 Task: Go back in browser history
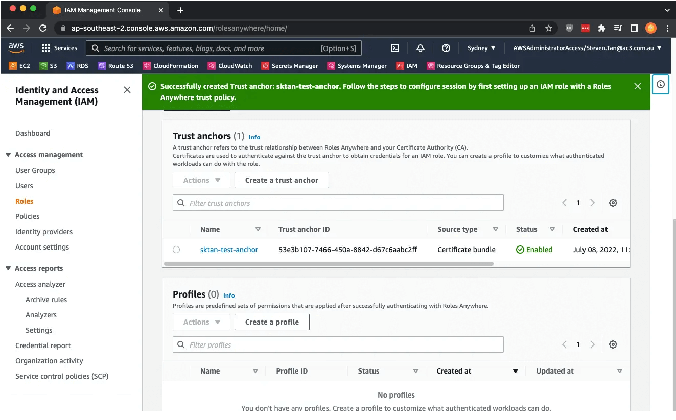pyautogui.click(x=10, y=28)
